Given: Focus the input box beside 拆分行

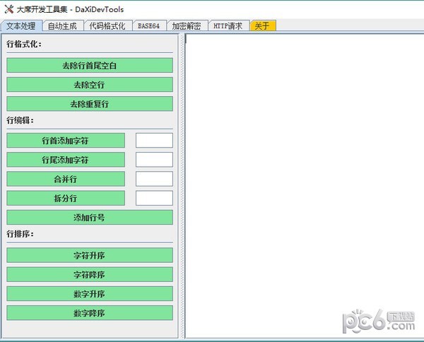Looking at the screenshot, I should (x=154, y=198).
